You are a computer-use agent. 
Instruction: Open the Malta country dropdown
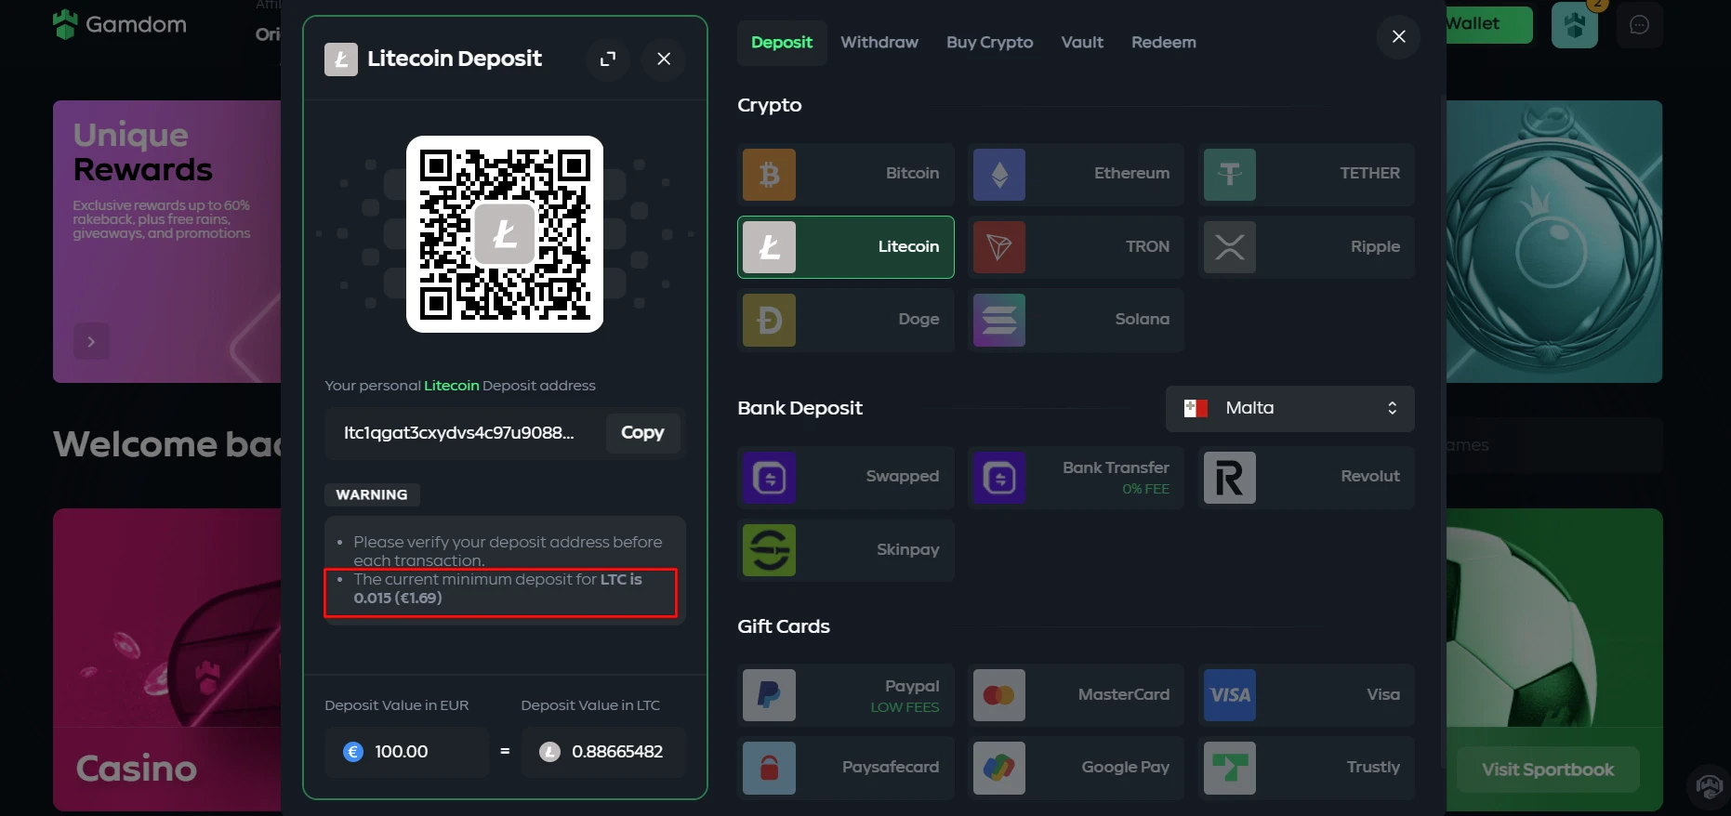pos(1290,409)
